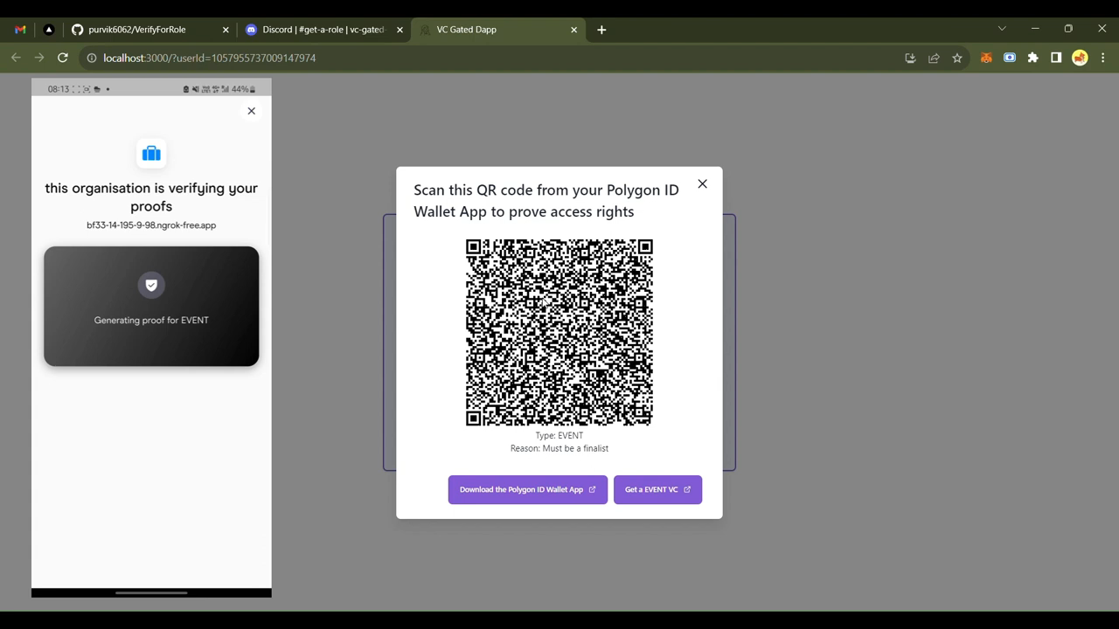Open the Chrome profile avatar
The height and width of the screenshot is (629, 1119).
1080,58
